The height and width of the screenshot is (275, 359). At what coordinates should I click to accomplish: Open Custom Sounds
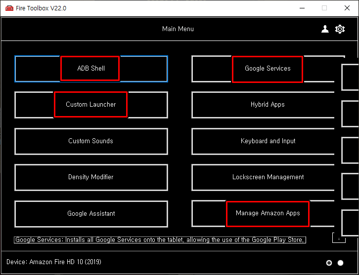click(x=91, y=141)
